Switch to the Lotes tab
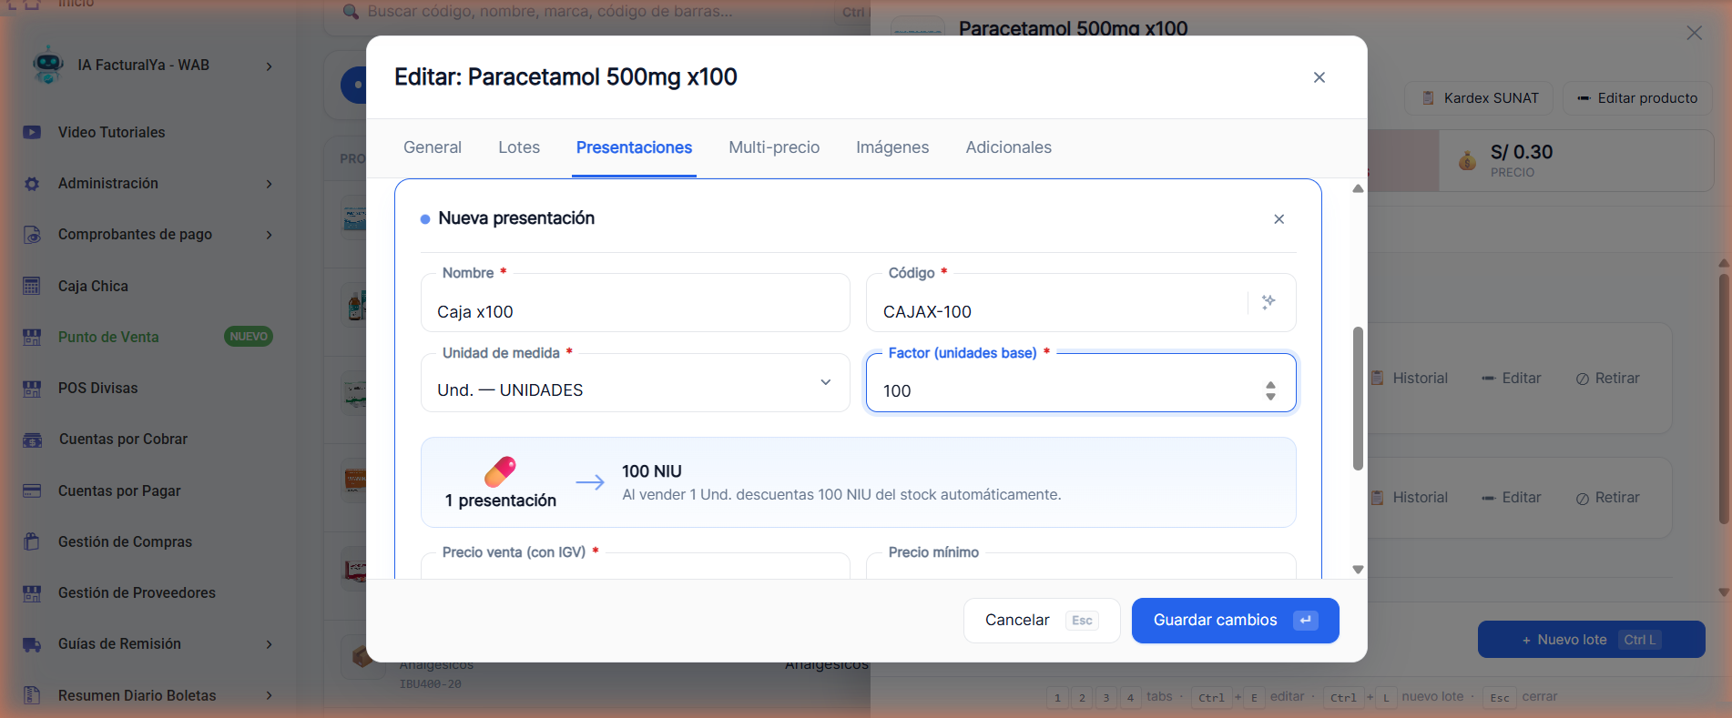The image size is (1732, 718). coord(519,147)
